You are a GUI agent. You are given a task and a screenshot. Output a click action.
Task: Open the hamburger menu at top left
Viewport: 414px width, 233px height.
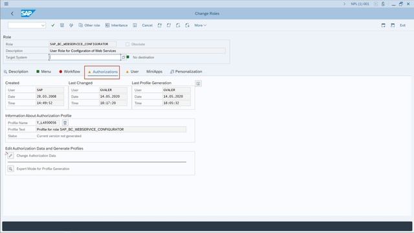click(6, 4)
